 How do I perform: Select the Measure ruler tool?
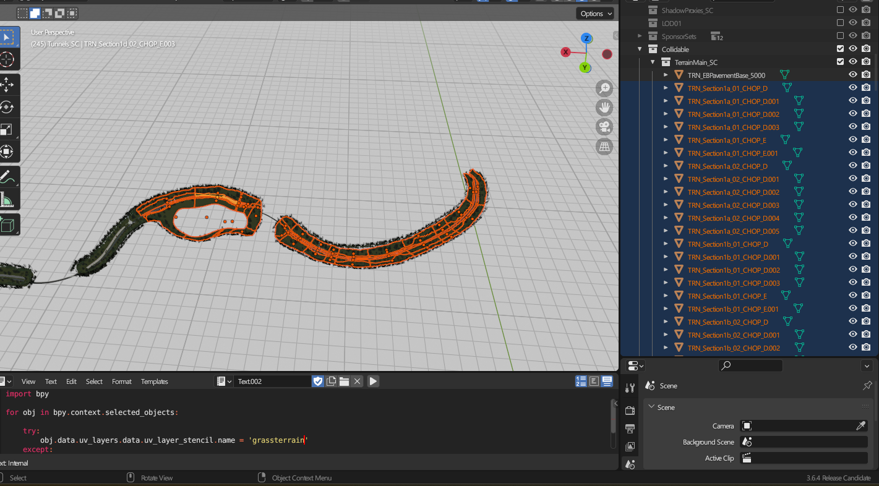(x=7, y=200)
